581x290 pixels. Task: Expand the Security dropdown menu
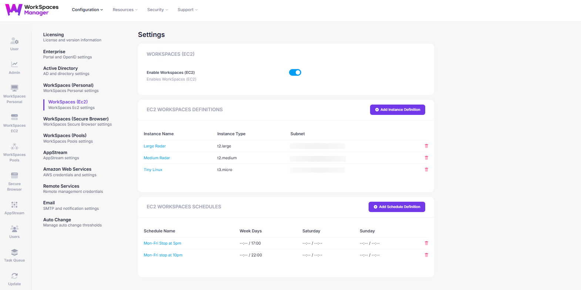157,10
